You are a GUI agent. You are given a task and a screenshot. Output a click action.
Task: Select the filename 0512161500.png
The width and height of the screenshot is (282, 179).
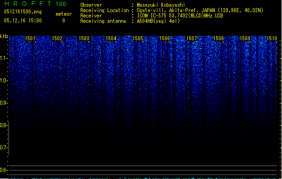(23, 12)
